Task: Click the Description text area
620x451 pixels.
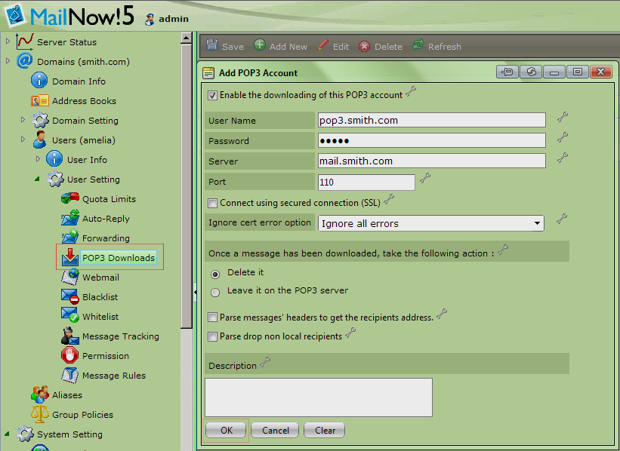Action: (x=319, y=397)
